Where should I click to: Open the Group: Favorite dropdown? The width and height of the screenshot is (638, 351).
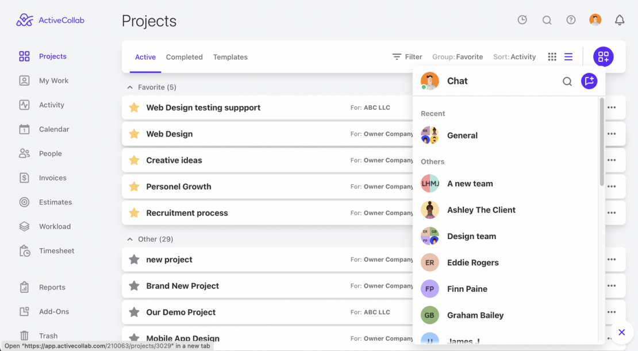[458, 57]
